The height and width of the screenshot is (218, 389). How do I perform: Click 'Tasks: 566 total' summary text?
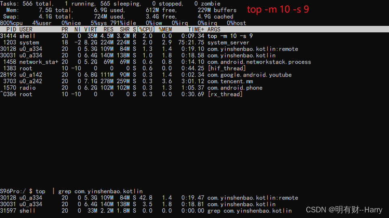[27, 4]
